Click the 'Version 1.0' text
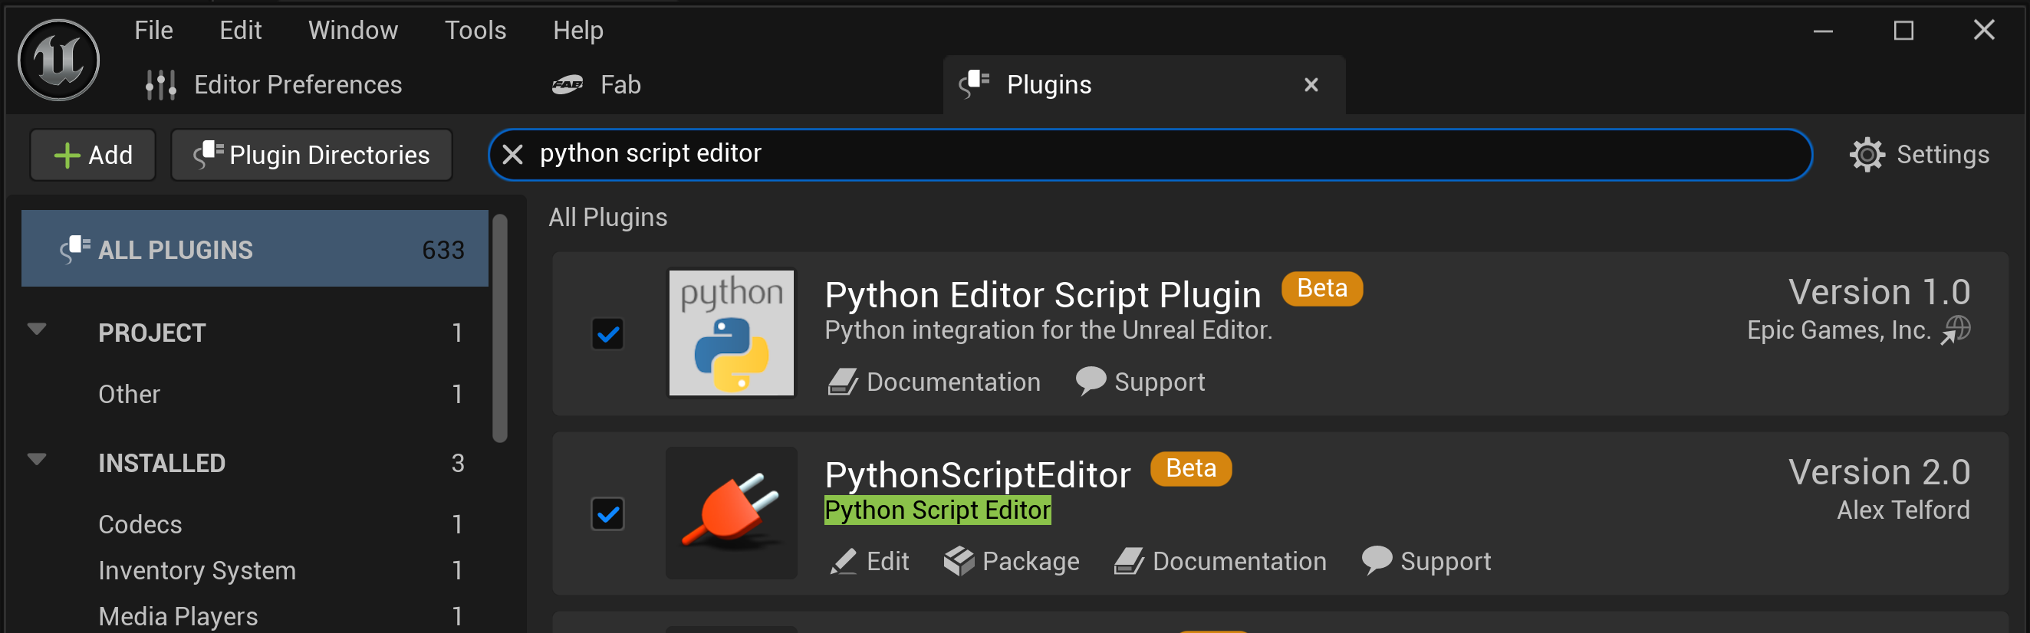 [x=1880, y=293]
